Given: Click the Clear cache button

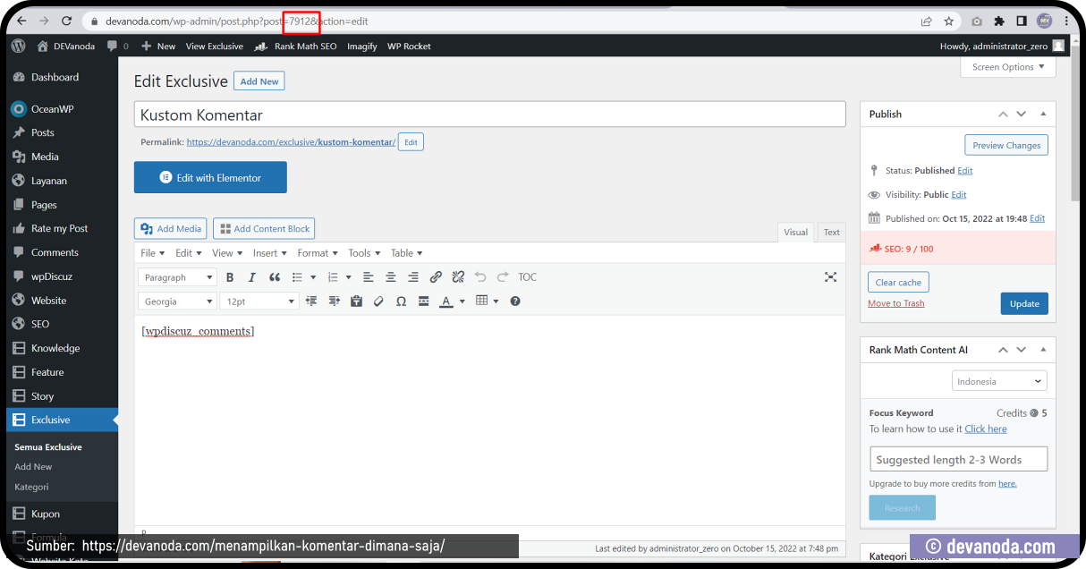Looking at the screenshot, I should click(x=898, y=282).
